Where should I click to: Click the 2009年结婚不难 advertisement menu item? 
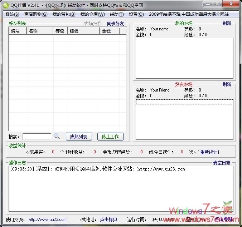[189, 14]
